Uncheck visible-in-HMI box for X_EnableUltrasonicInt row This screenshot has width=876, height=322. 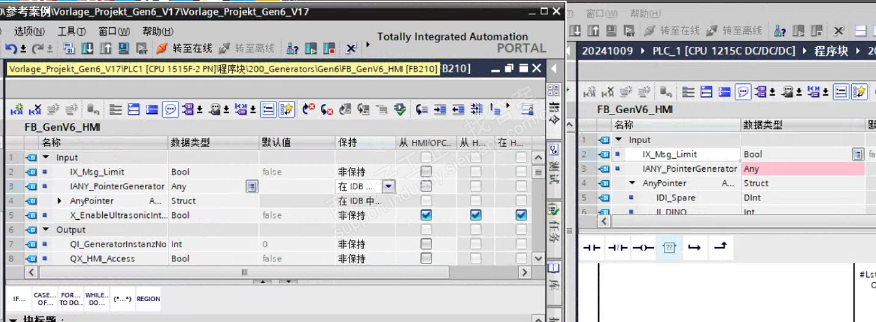coord(521,215)
